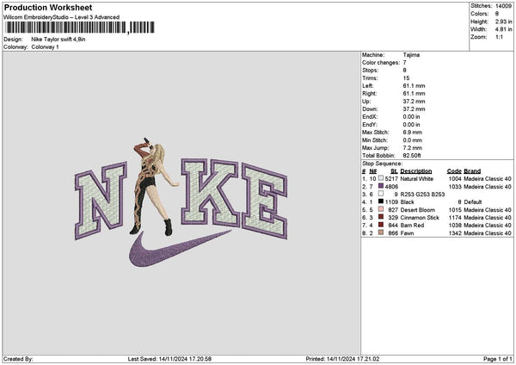Select the EndY label
This screenshot has height=365, width=516.
[370, 125]
